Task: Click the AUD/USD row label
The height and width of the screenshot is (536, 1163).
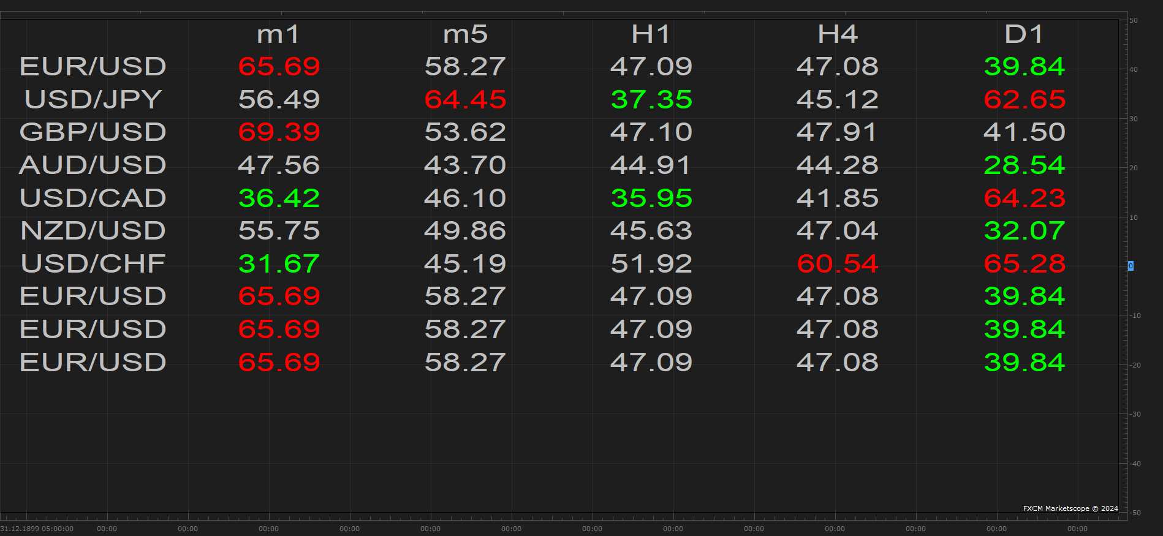Action: click(93, 165)
